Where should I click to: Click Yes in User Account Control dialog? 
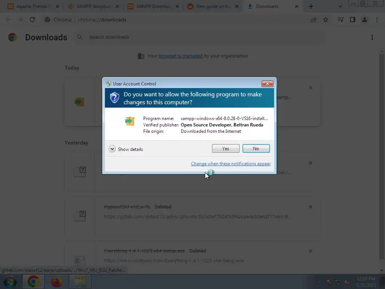pyautogui.click(x=226, y=148)
